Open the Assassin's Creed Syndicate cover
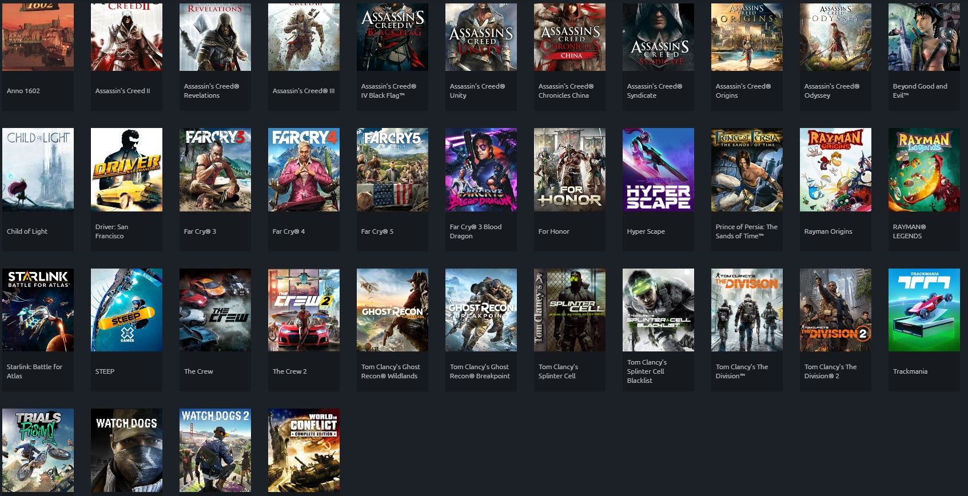 tap(658, 37)
